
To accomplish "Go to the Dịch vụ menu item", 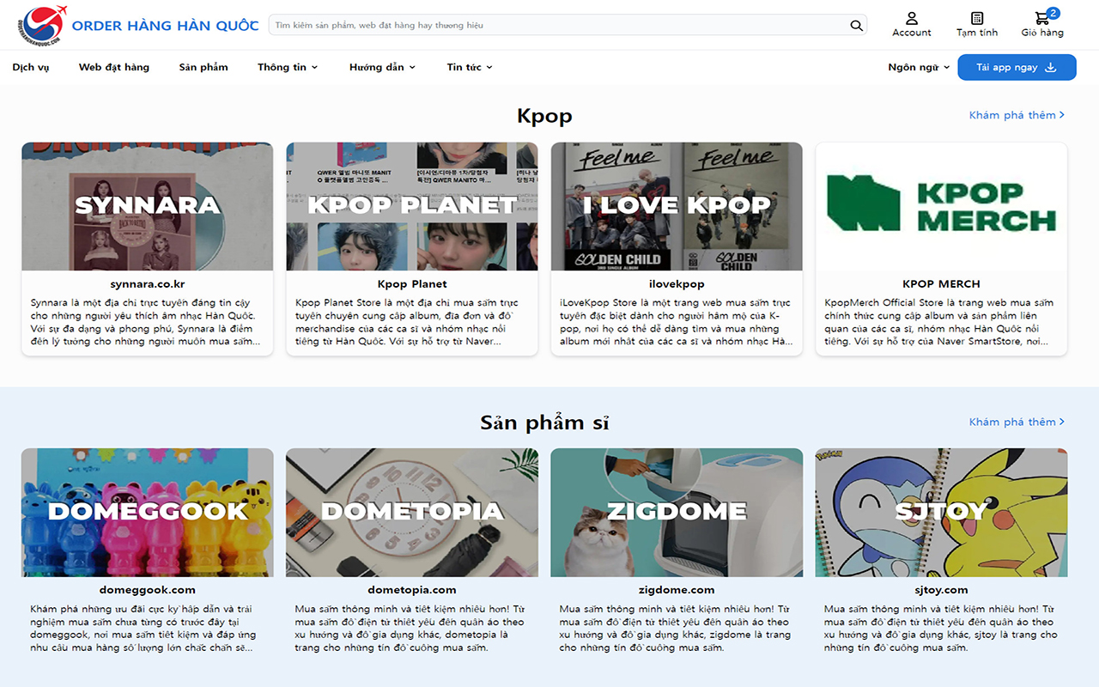I will click(31, 67).
